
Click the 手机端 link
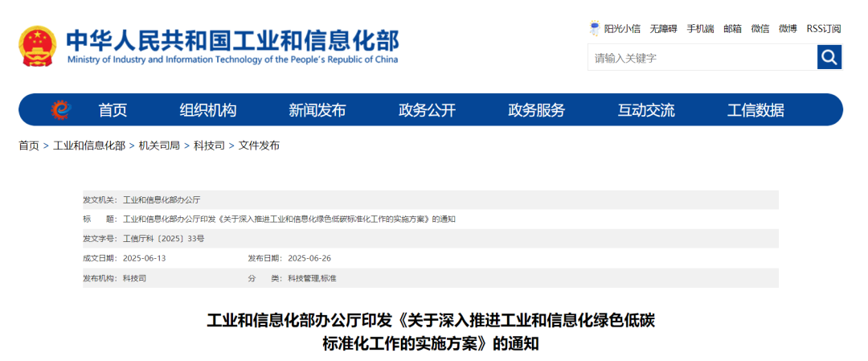(700, 29)
